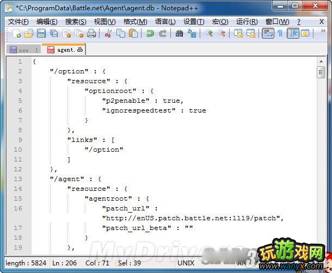Create a new document via toolbar icon
Image resolution: width=332 pixels, height=273 pixels.
coord(16,33)
